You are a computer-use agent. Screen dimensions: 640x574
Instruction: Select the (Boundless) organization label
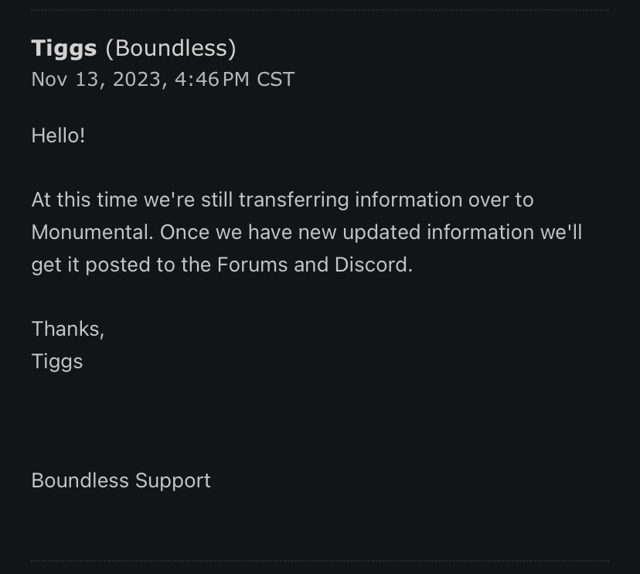pos(171,49)
